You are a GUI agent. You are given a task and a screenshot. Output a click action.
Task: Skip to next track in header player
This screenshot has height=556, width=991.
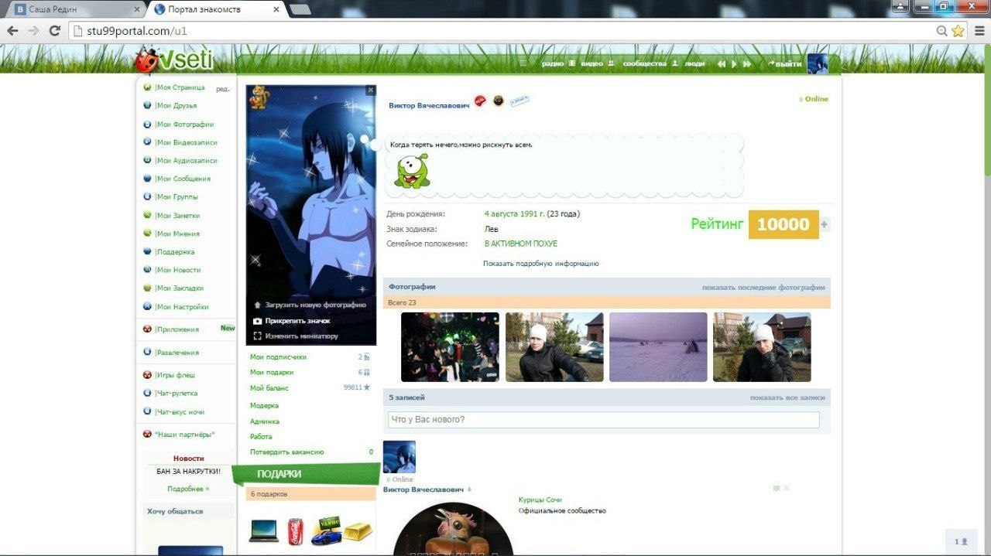(747, 64)
